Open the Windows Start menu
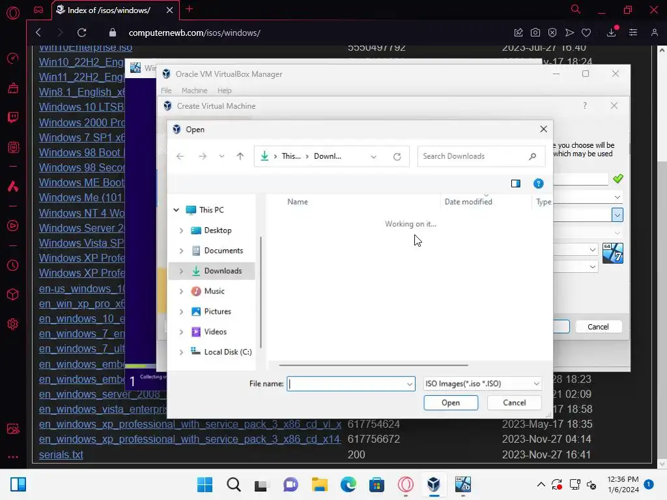Screen dimensions: 667x500 [x=205, y=484]
